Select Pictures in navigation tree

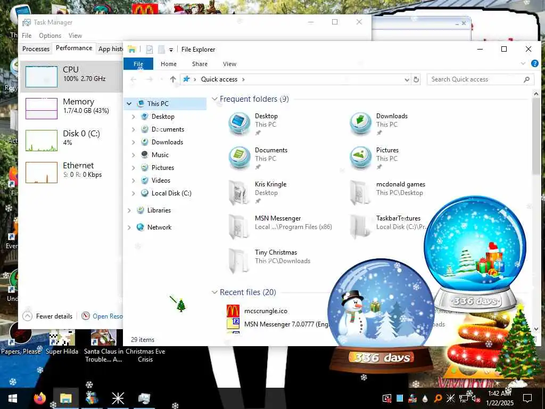[x=163, y=168]
